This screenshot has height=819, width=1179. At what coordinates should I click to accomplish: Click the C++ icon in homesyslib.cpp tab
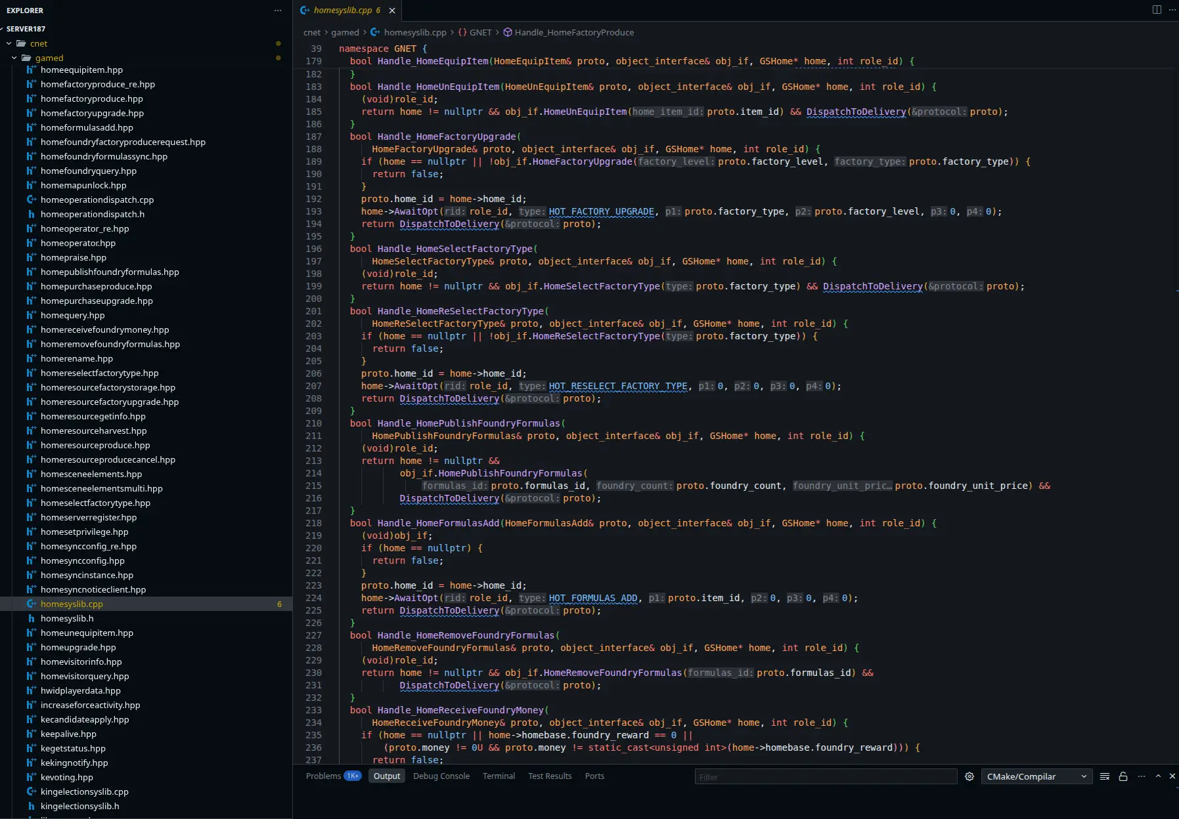(x=305, y=10)
